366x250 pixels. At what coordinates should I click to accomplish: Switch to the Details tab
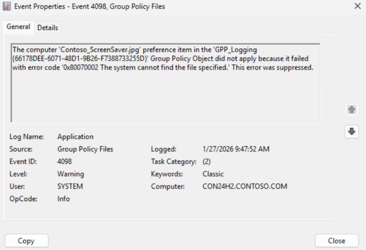point(48,28)
